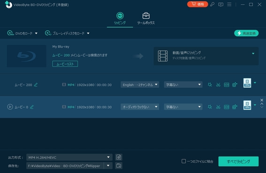Click the enhance video icon for ムービー 0
The width and height of the screenshot is (266, 173).
pos(235,107)
